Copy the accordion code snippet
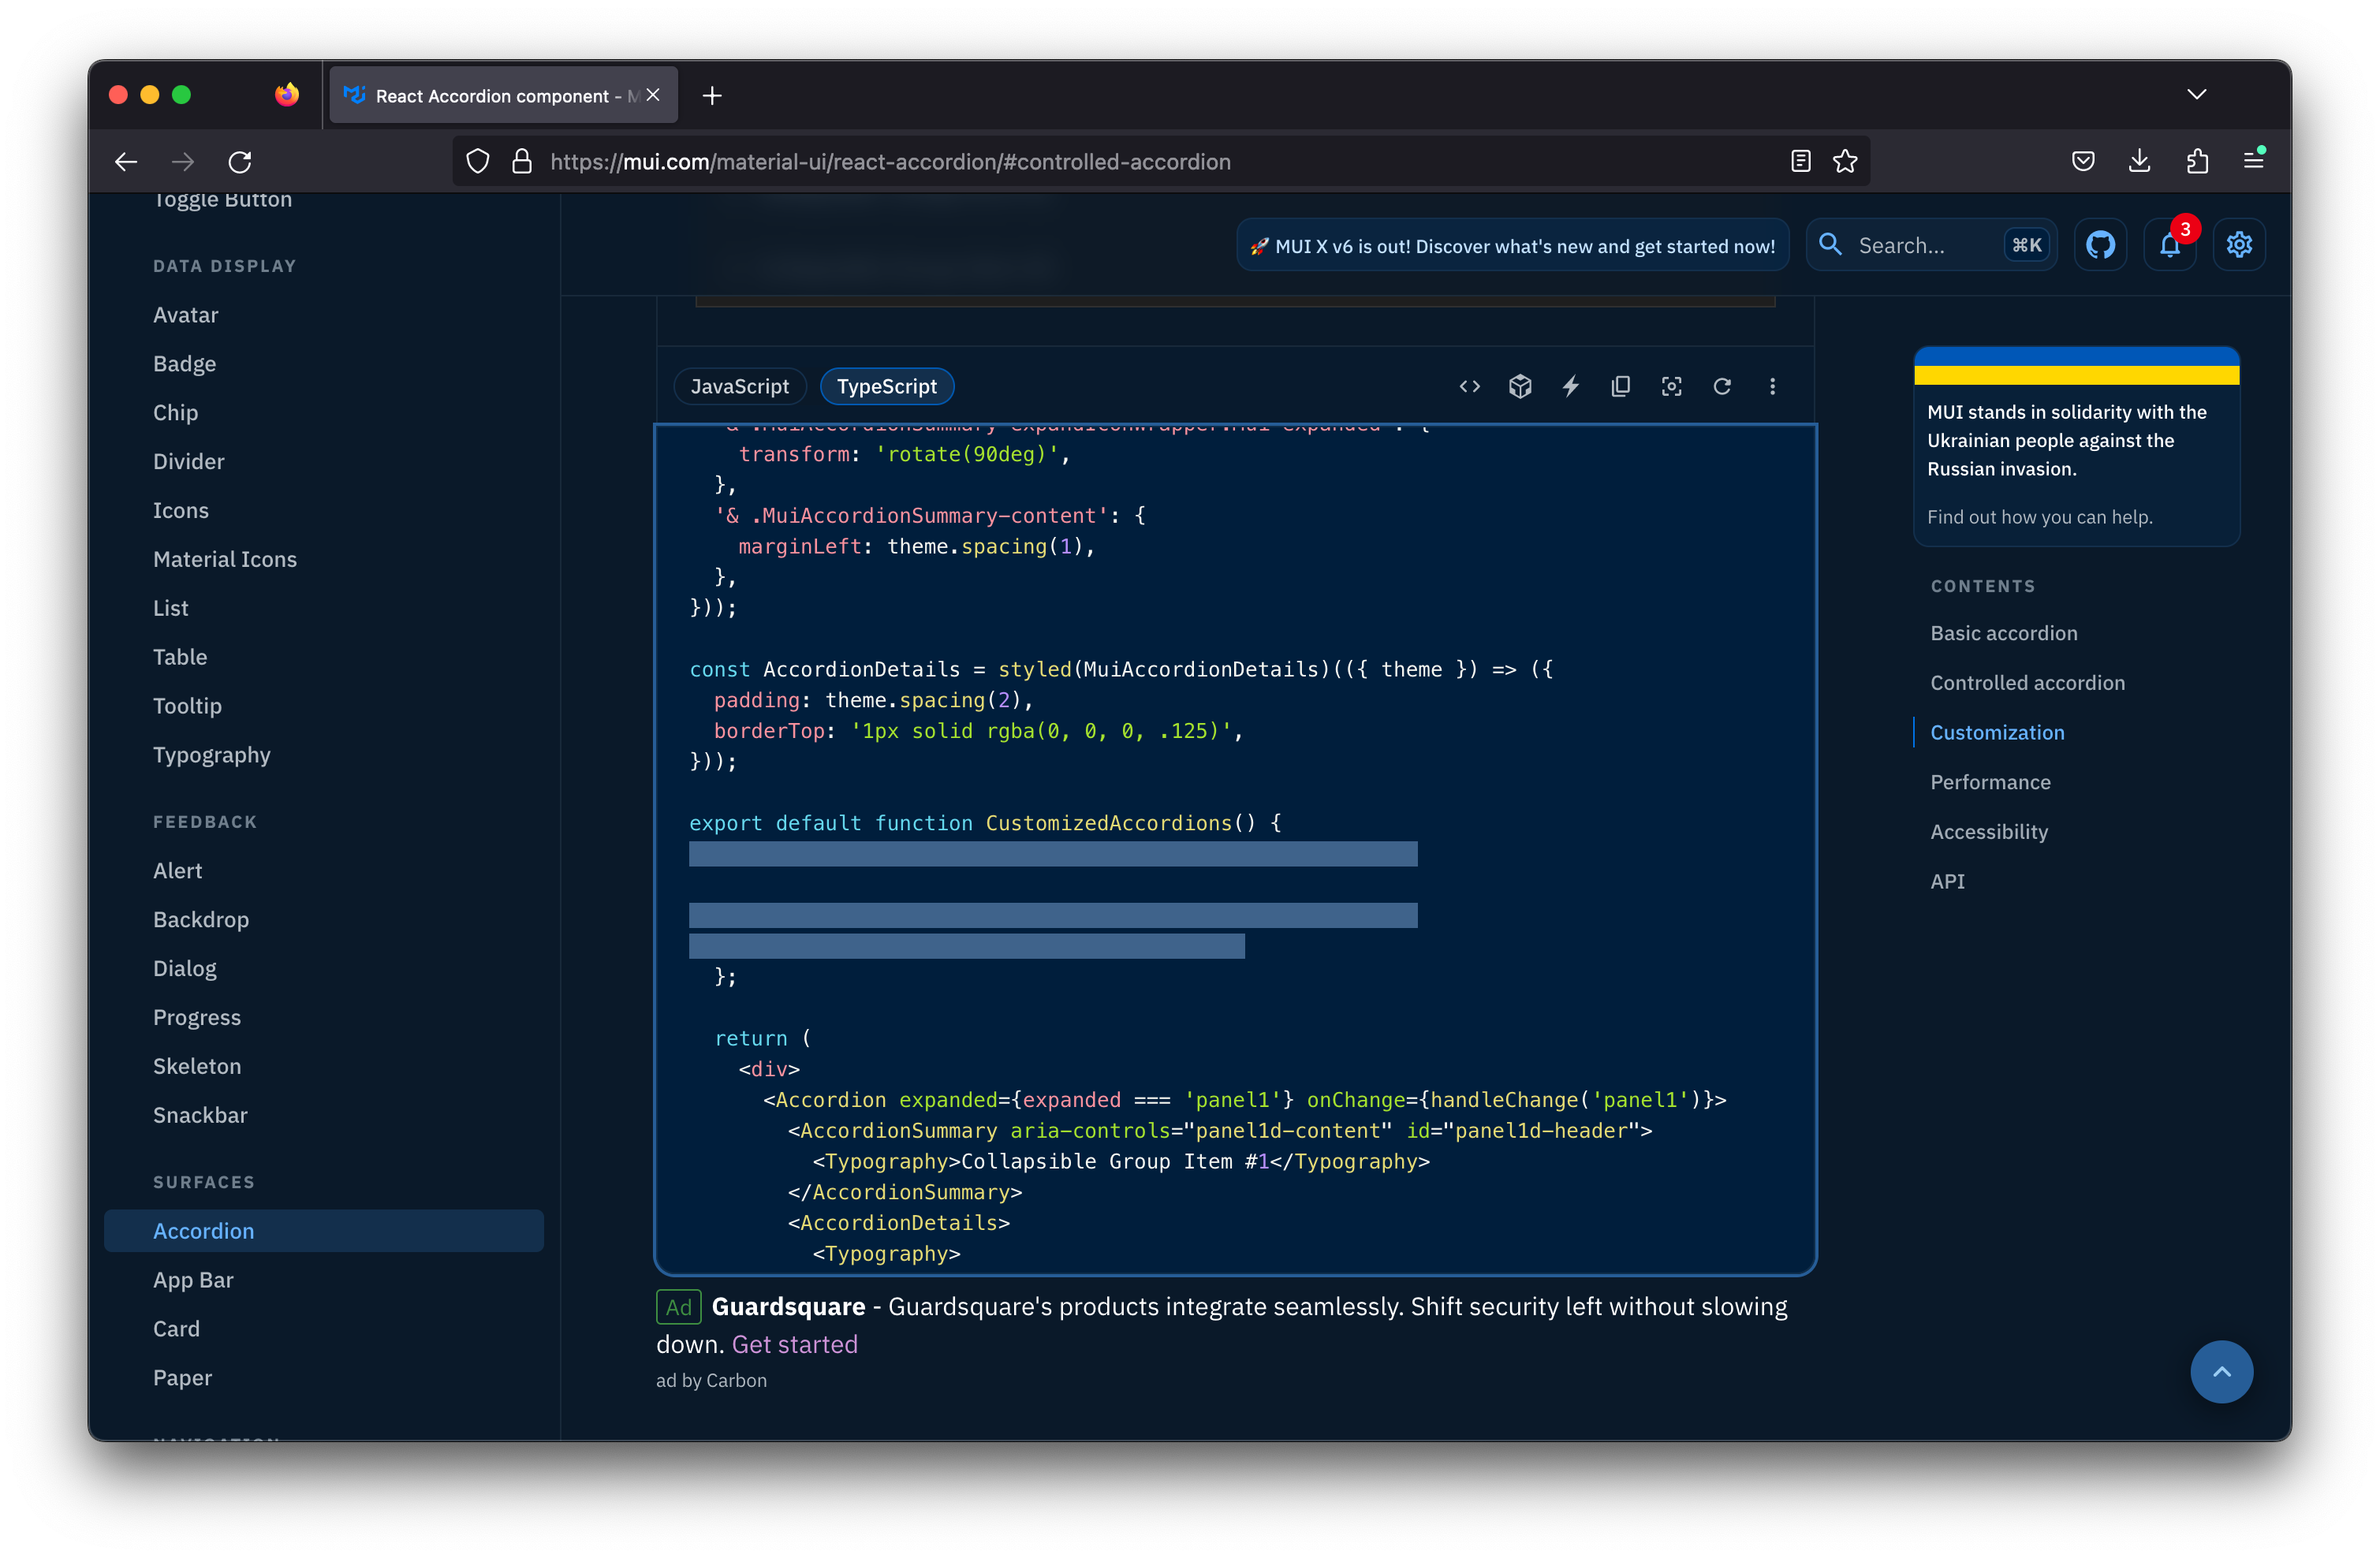 point(1622,386)
